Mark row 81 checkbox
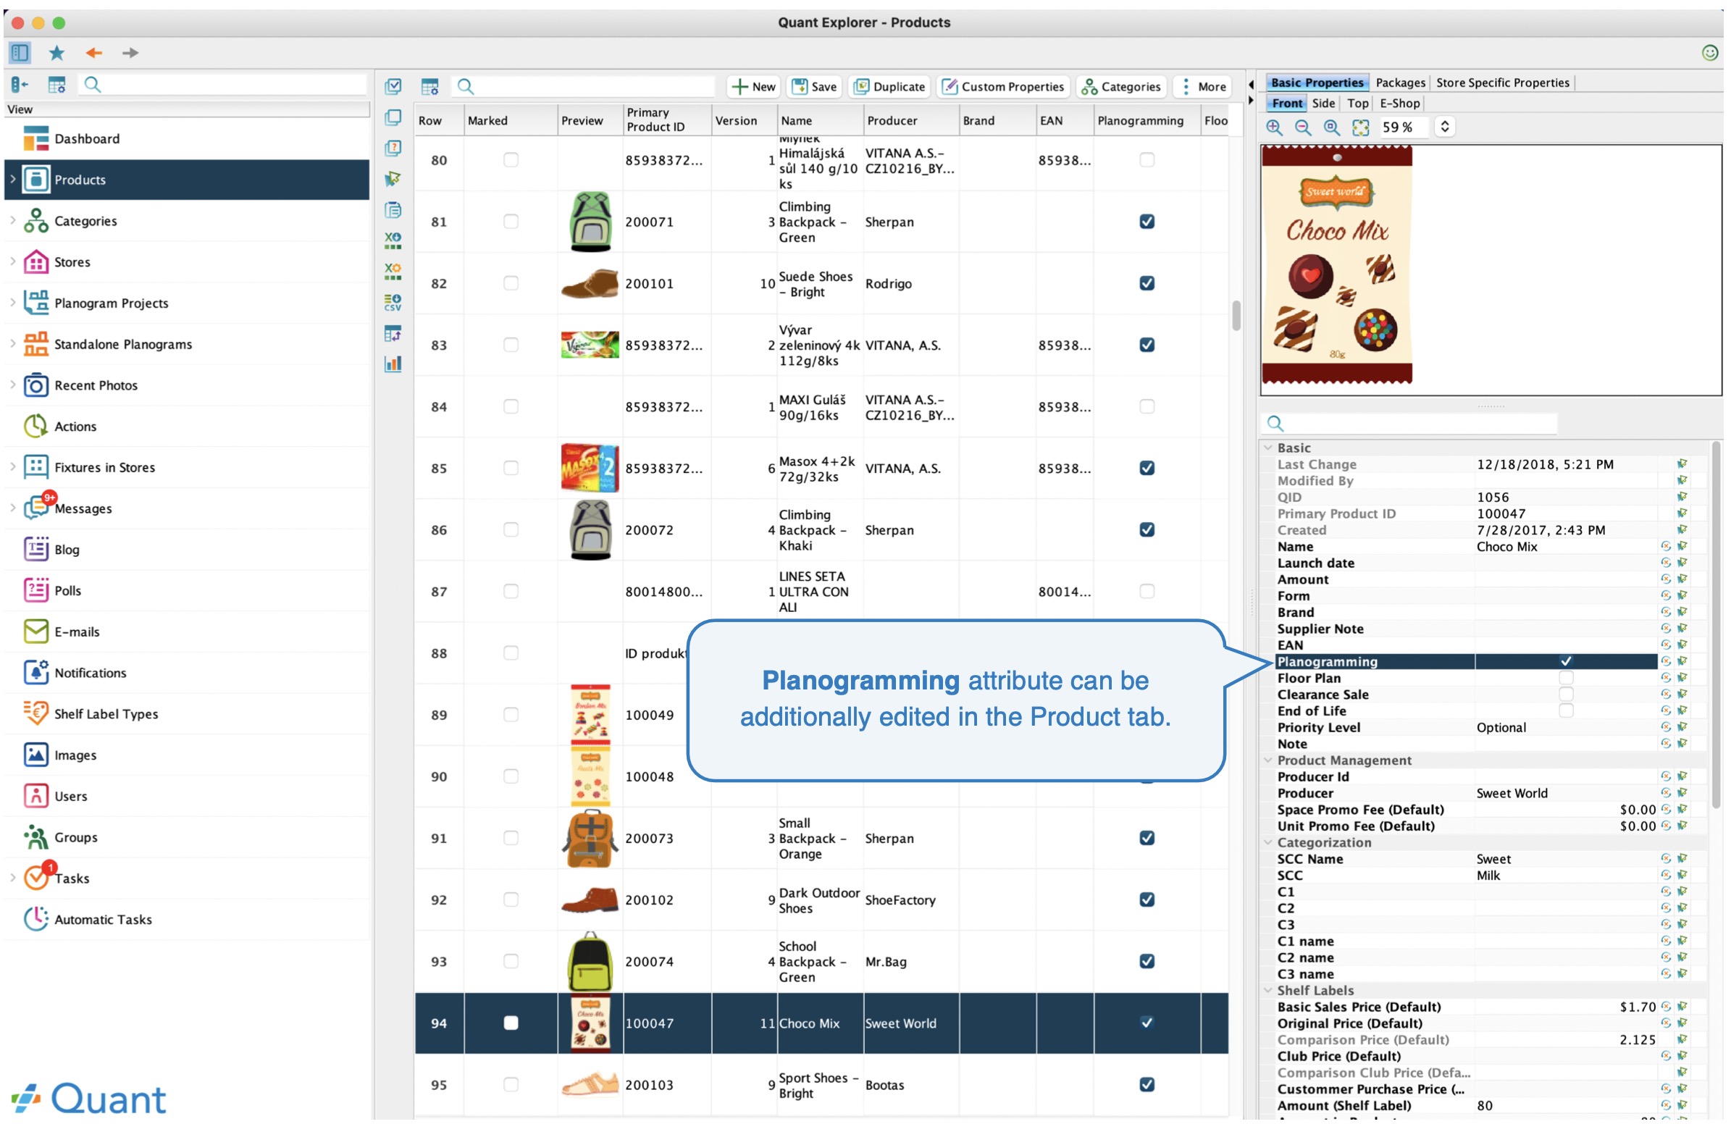Screen dimensions: 1731x1124 [511, 221]
